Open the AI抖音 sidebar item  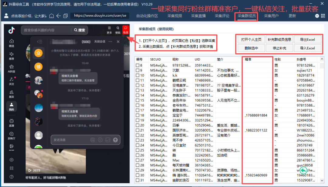coord(12,69)
